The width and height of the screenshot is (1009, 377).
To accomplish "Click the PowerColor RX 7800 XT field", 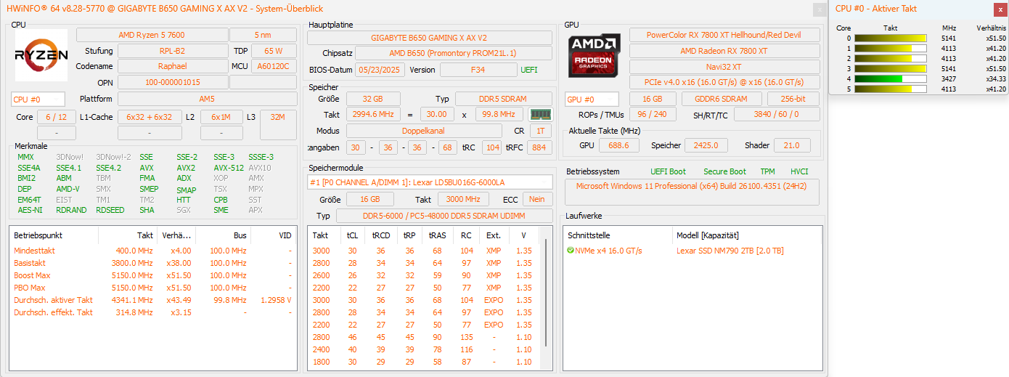I will click(723, 35).
